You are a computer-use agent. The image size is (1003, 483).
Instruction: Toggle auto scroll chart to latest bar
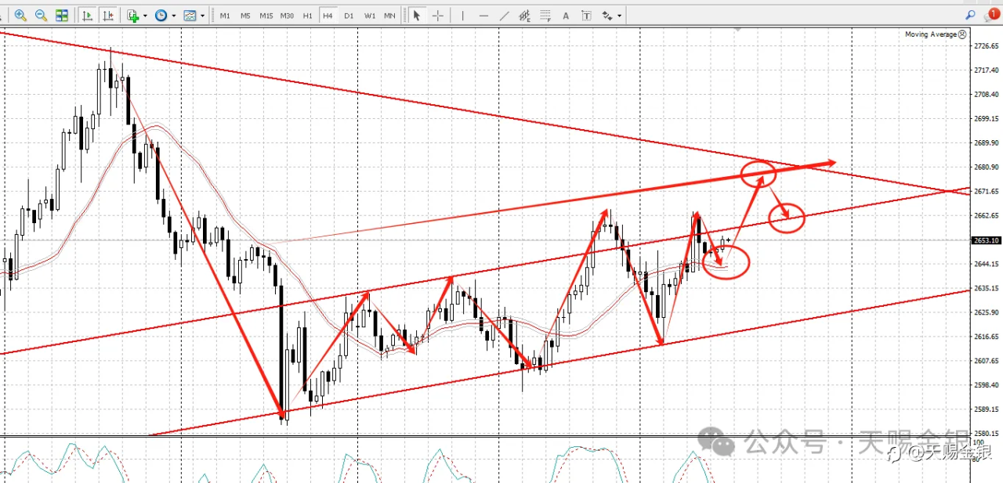pos(89,15)
